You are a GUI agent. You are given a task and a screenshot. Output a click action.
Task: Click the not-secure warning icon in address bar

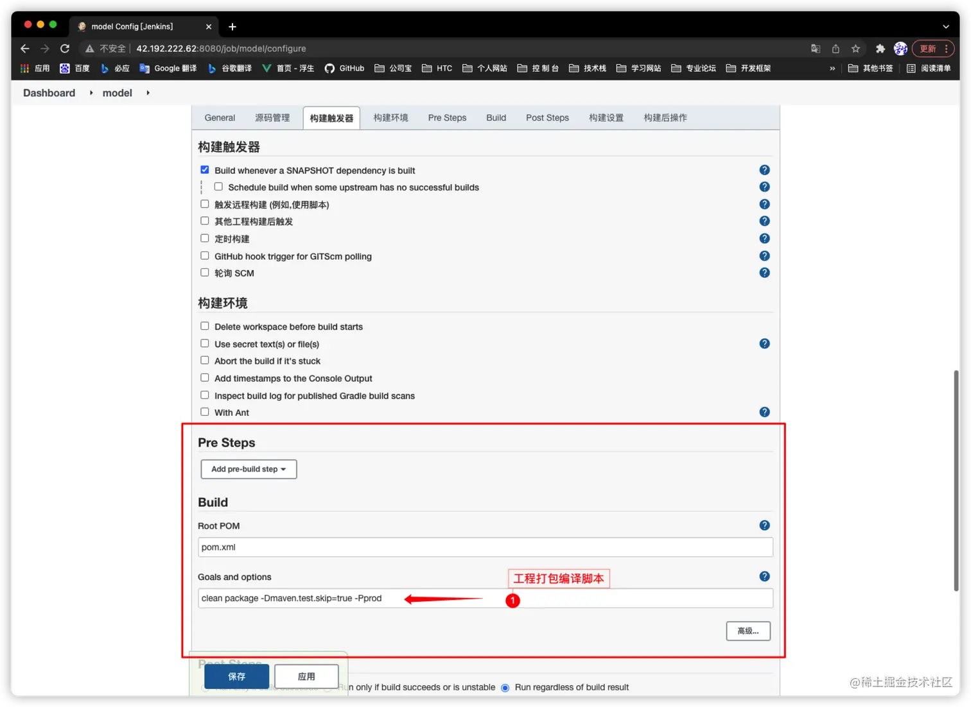[90, 49]
